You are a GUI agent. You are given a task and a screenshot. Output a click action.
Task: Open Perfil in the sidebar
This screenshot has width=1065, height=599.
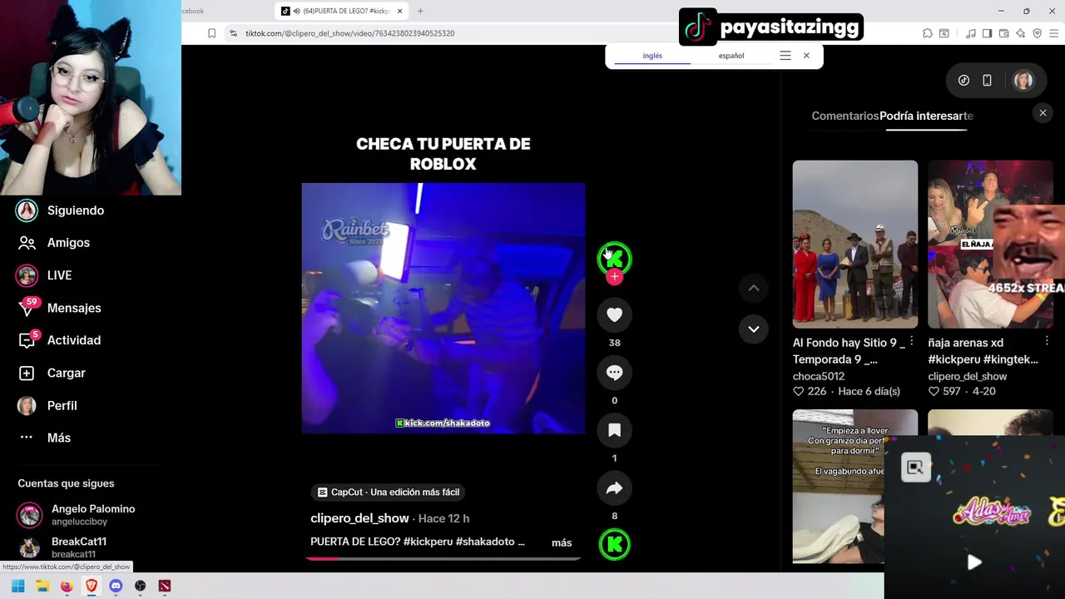(62, 405)
